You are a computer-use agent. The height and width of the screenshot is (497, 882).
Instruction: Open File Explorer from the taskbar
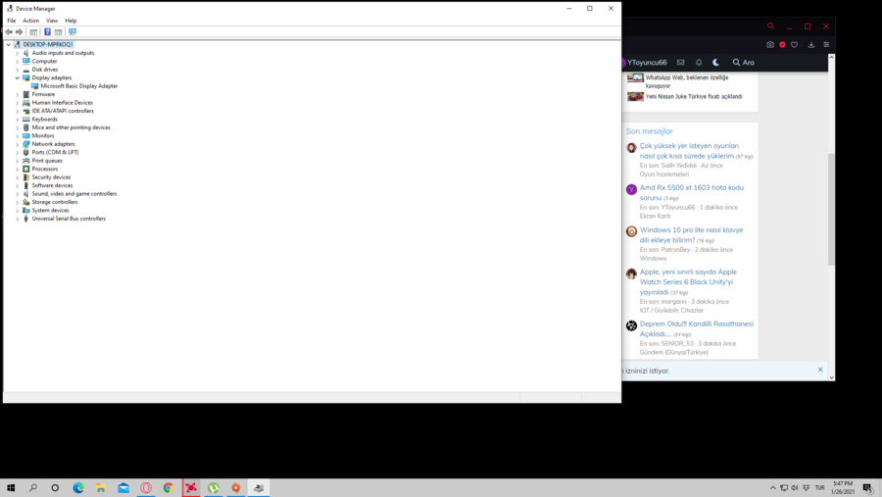(101, 488)
